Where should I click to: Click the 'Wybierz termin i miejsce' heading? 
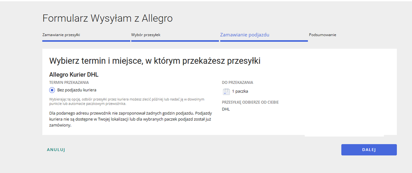155,61
